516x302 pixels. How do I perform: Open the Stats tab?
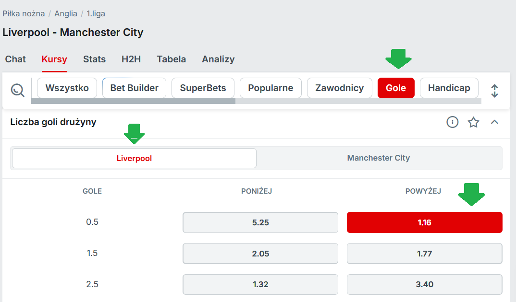[x=94, y=59]
